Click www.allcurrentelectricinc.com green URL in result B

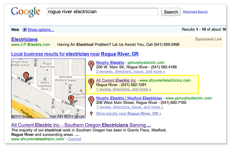tap(165, 81)
